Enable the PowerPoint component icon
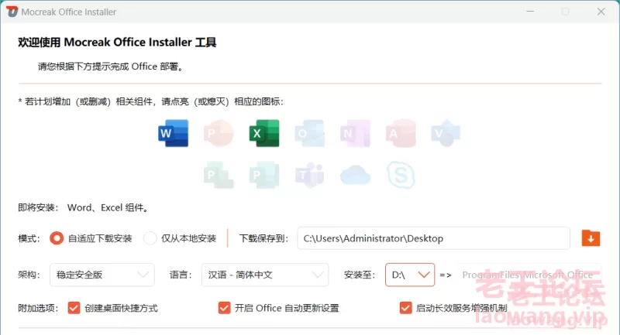Viewport: 620px width, 335px height. 219,133
